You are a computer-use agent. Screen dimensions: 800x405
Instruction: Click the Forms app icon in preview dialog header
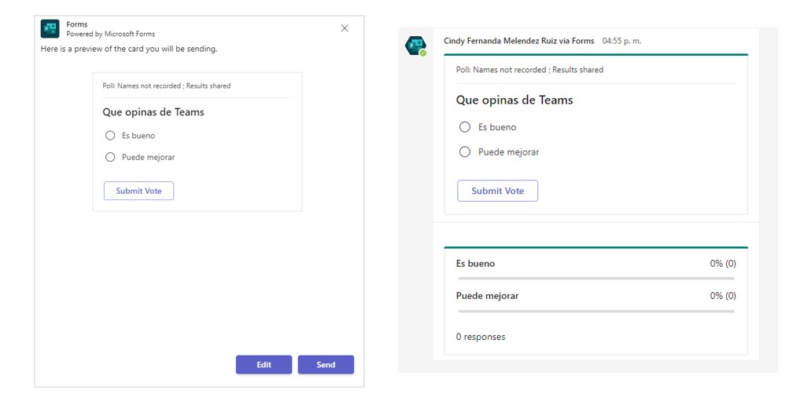tap(50, 29)
